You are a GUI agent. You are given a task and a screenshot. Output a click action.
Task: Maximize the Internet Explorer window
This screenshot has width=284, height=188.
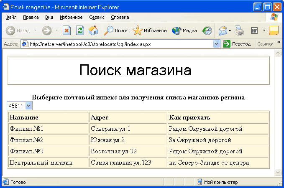[x=267, y=7]
